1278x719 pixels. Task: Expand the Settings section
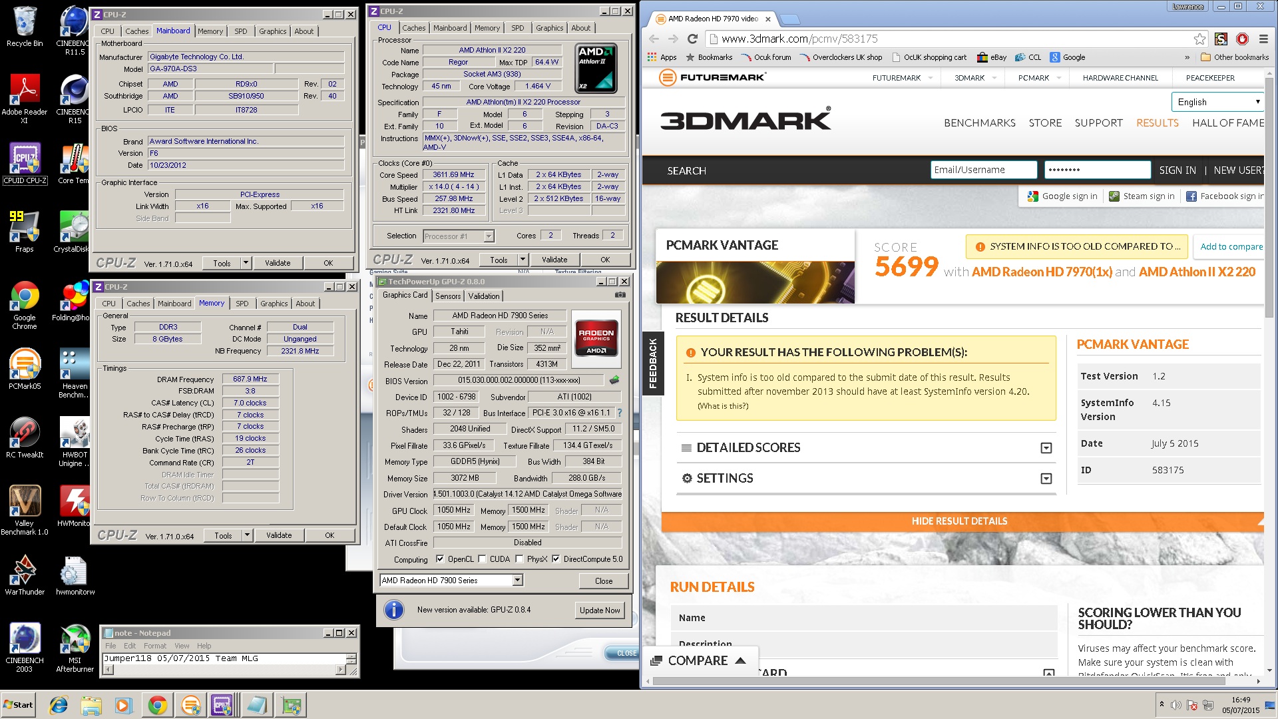[1046, 479]
